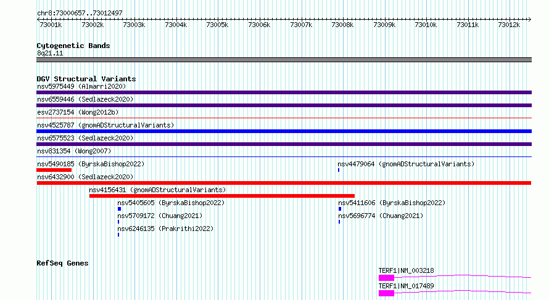Open nsv4156431 (gnomADStructuralVariants) label
Image resolution: width=549 pixels, height=300 pixels.
point(157,190)
